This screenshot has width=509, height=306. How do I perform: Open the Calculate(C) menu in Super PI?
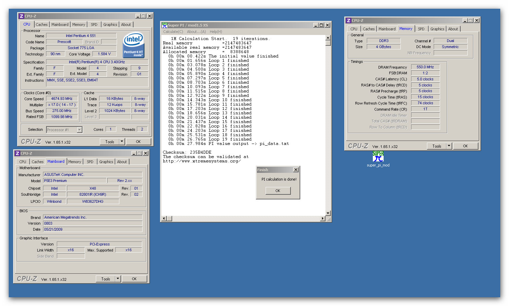tap(173, 32)
